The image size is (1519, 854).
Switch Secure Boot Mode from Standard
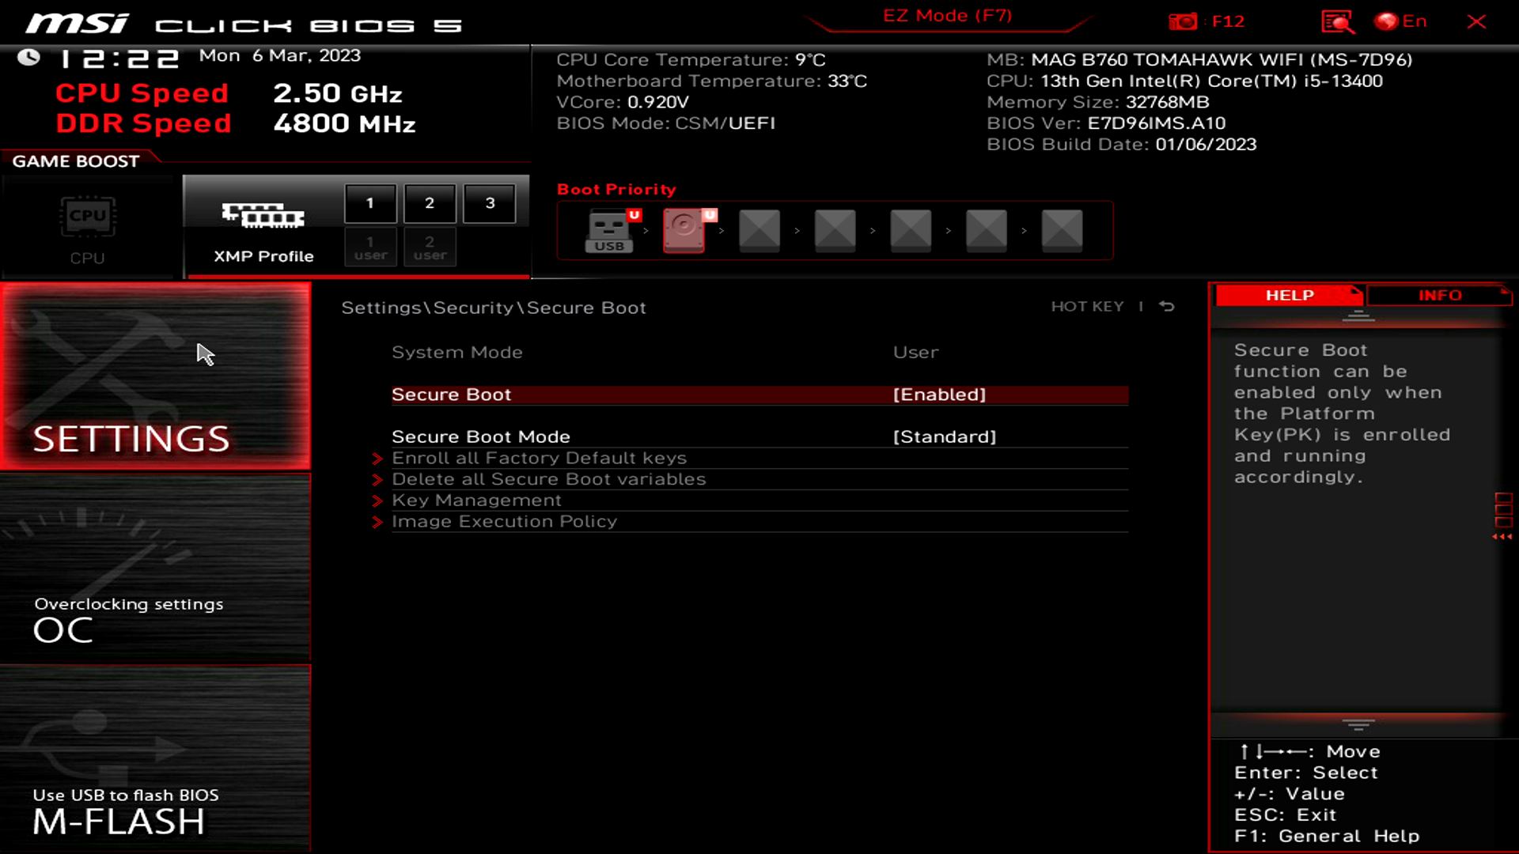click(x=943, y=436)
